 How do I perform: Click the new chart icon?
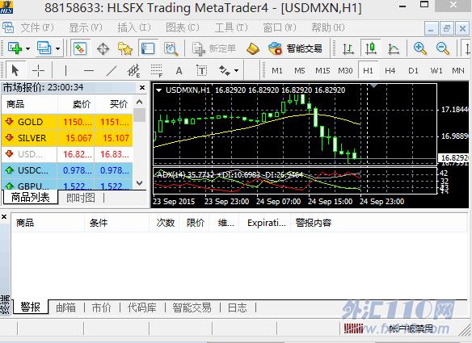[15, 48]
